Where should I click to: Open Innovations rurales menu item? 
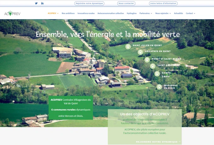[86, 13]
